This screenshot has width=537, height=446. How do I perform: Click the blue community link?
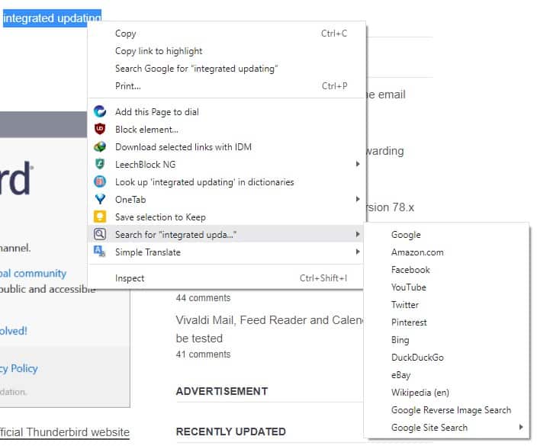[x=34, y=273]
